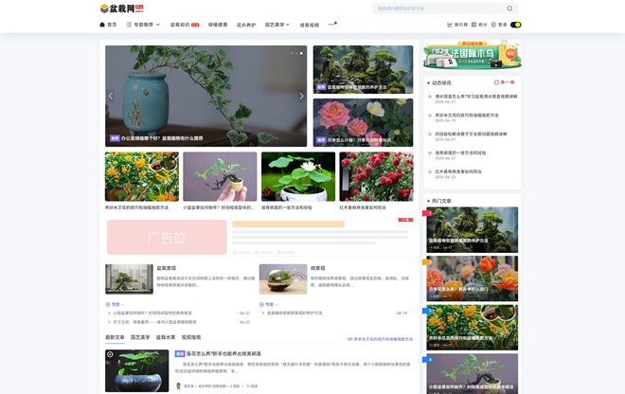
Task: Open the 微景观 topic title
Action: 317,268
